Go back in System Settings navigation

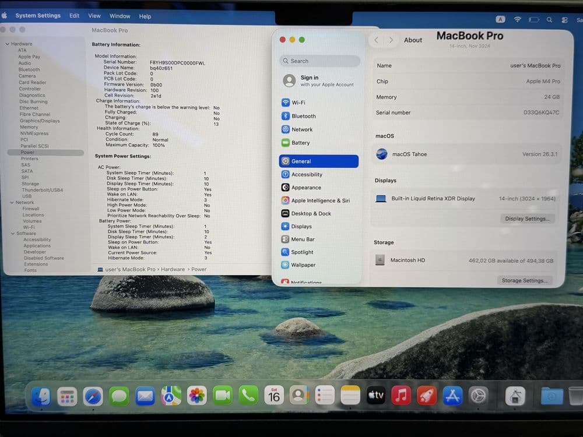pyautogui.click(x=376, y=40)
